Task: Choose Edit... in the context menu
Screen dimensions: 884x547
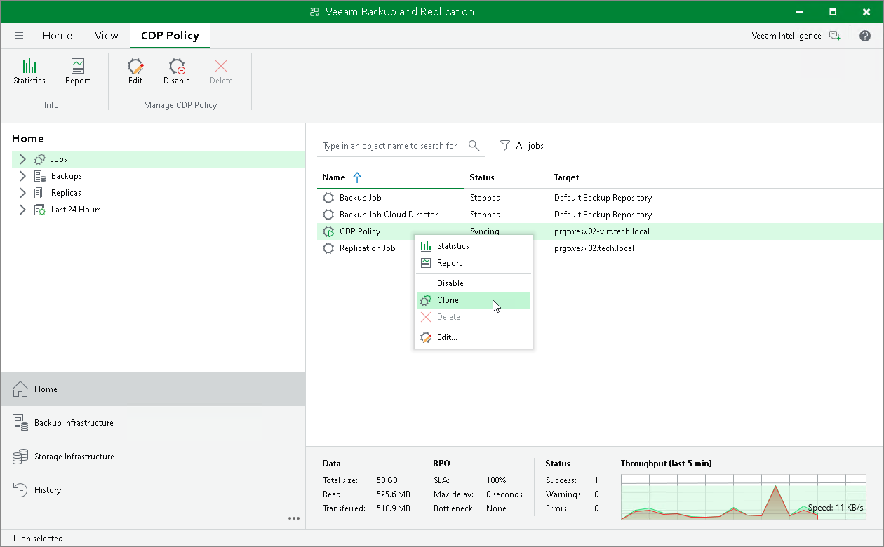Action: pyautogui.click(x=474, y=337)
